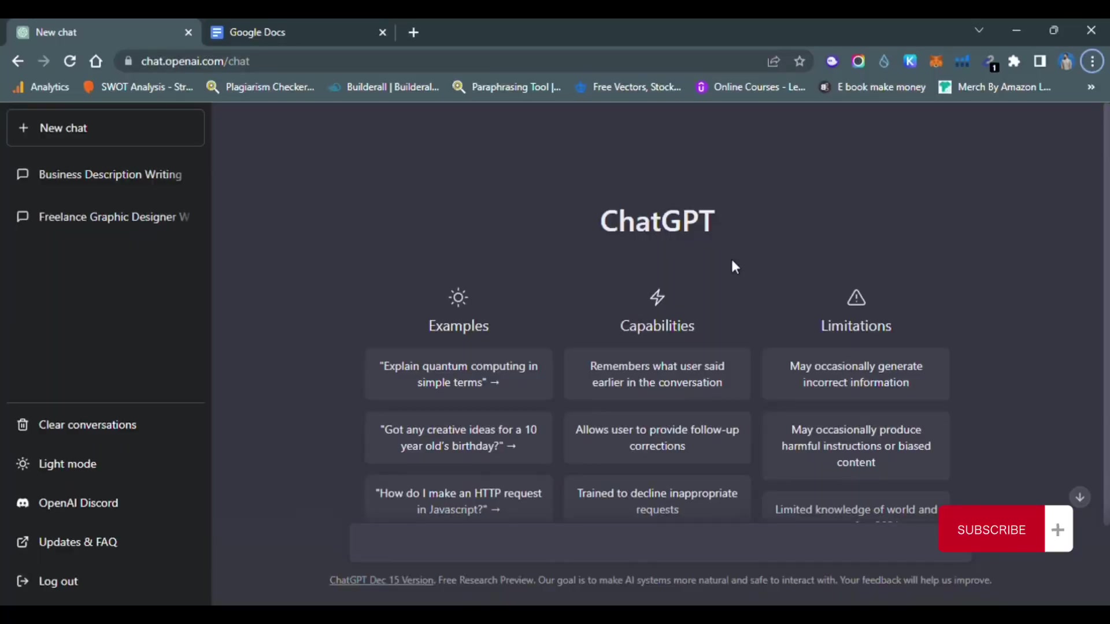Go back to previous page
Screen dimensions: 1110x624
coord(18,61)
